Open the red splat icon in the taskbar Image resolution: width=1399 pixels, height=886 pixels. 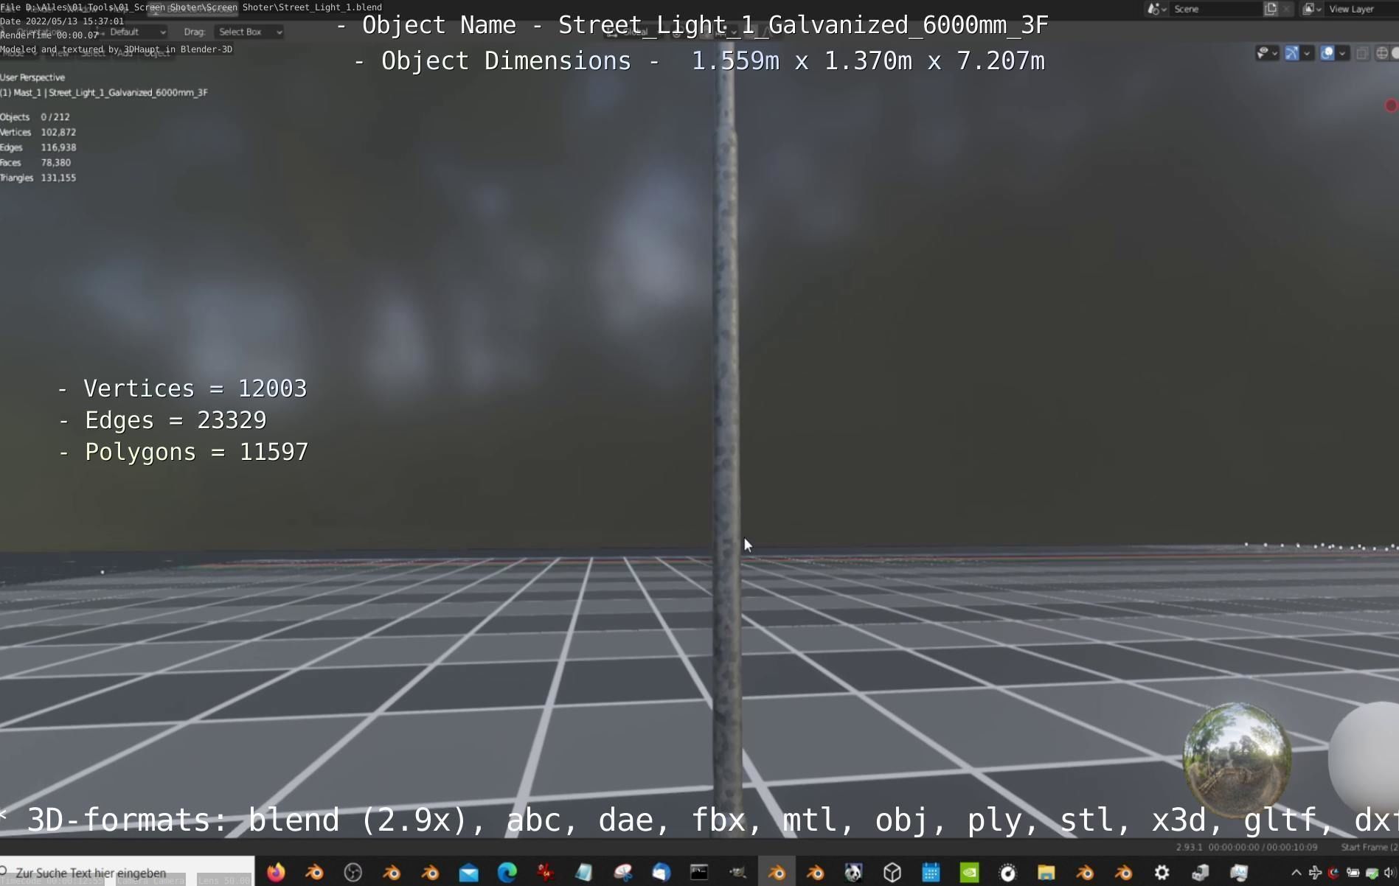pos(546,873)
